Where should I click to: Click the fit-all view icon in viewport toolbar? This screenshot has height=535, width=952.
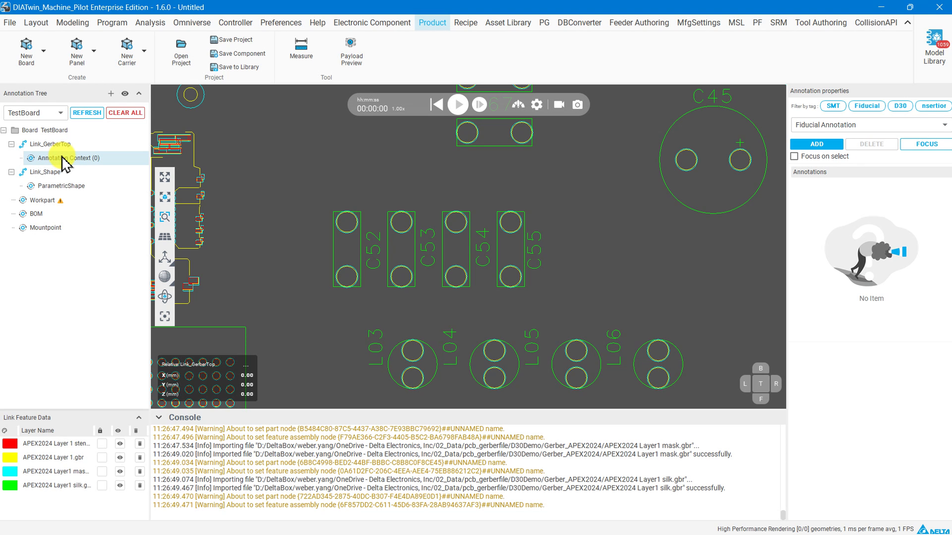165,177
